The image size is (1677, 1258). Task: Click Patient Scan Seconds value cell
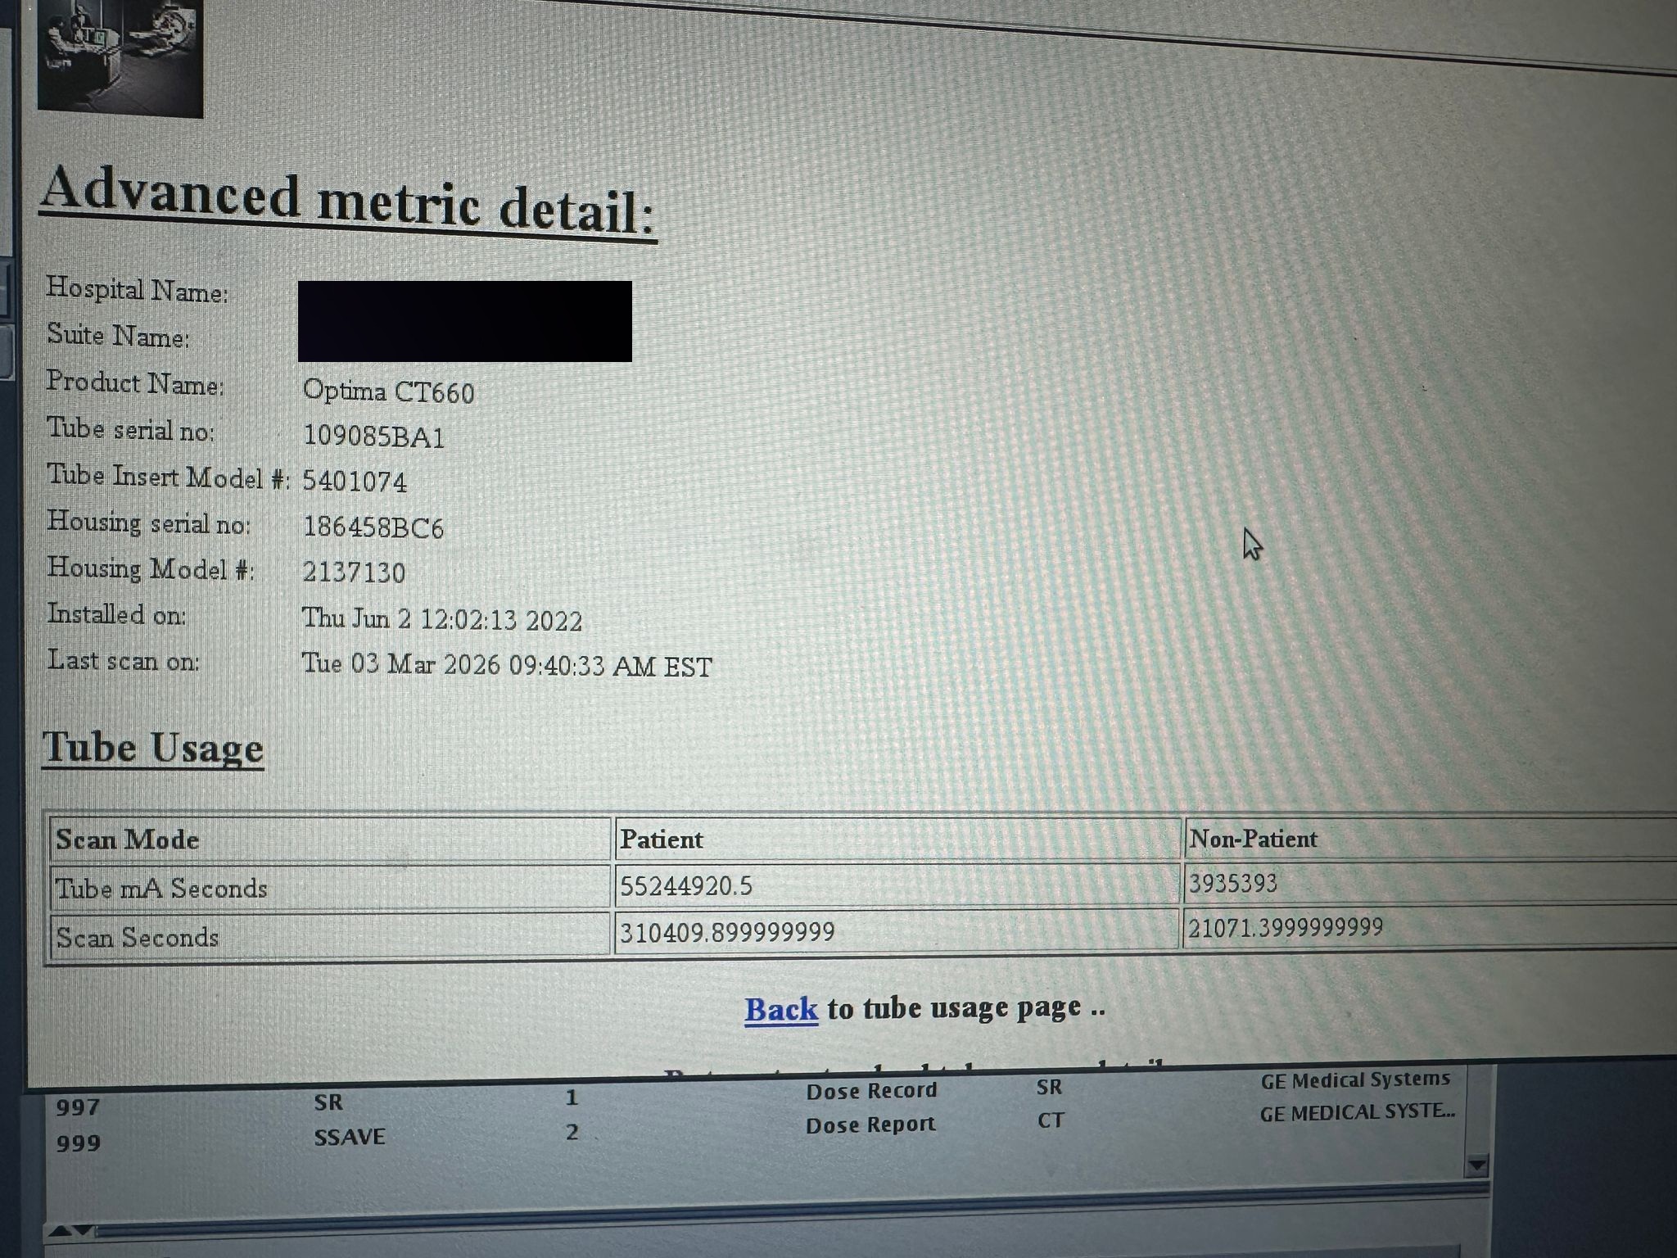pyautogui.click(x=726, y=932)
